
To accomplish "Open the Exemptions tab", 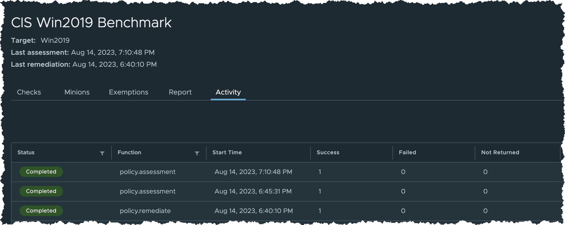I will 128,92.
